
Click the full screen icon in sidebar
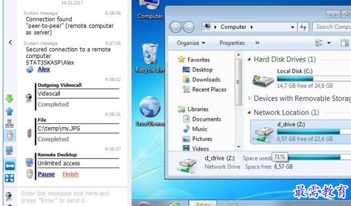[x=9, y=178]
